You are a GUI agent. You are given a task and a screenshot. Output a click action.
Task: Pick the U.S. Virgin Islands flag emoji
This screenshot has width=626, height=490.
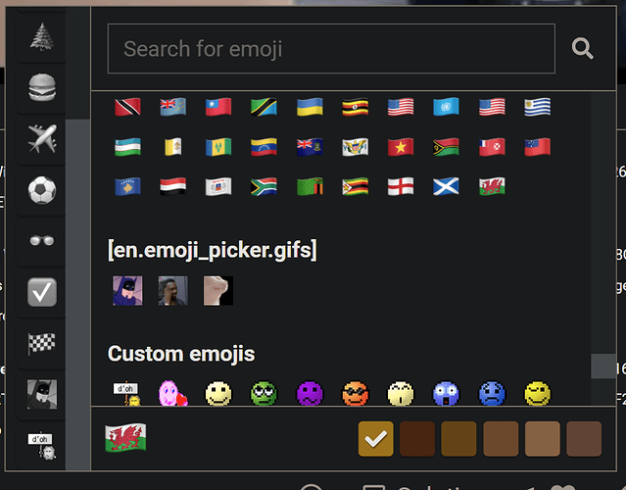click(x=356, y=147)
